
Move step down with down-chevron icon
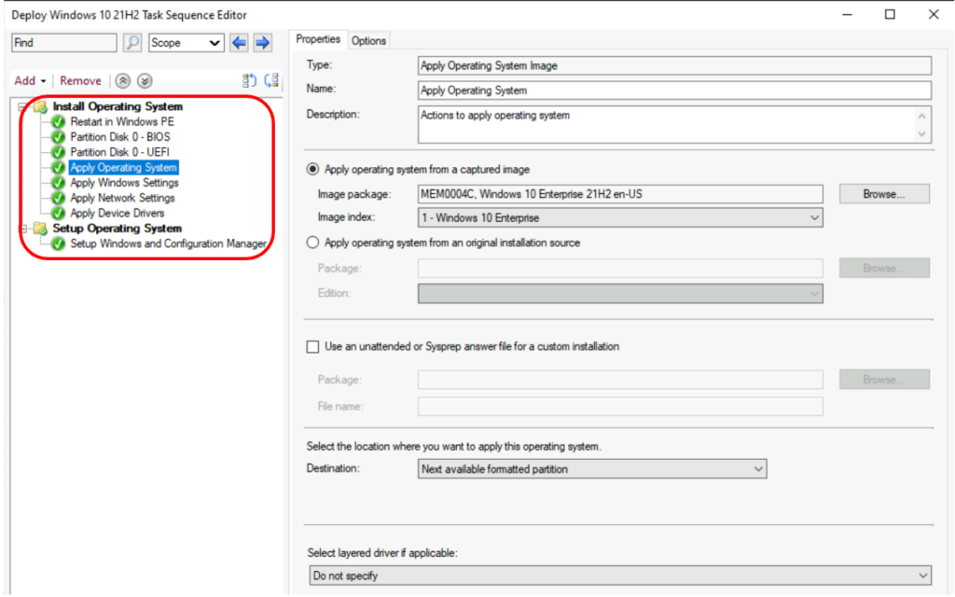145,81
